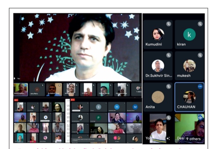The height and width of the screenshot is (149, 218).
Task: Click the blue speaking indicator on first filmstrip tile
Action: coord(25,85)
